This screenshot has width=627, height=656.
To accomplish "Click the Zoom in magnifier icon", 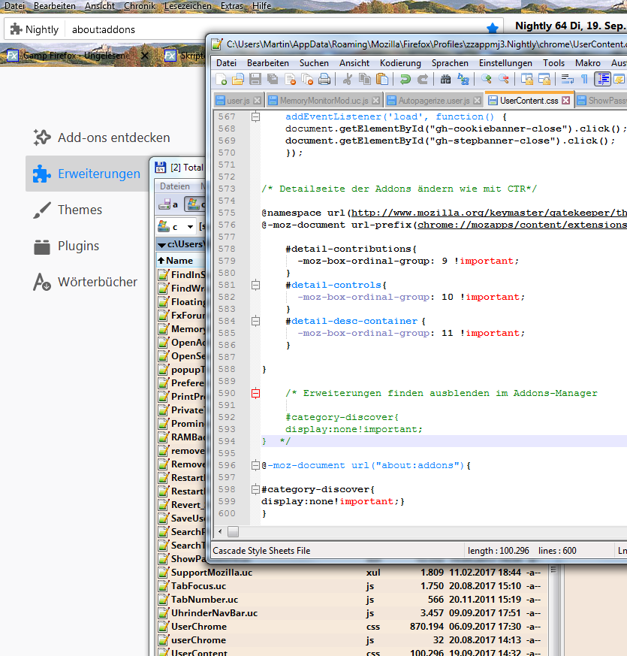I will pos(487,80).
